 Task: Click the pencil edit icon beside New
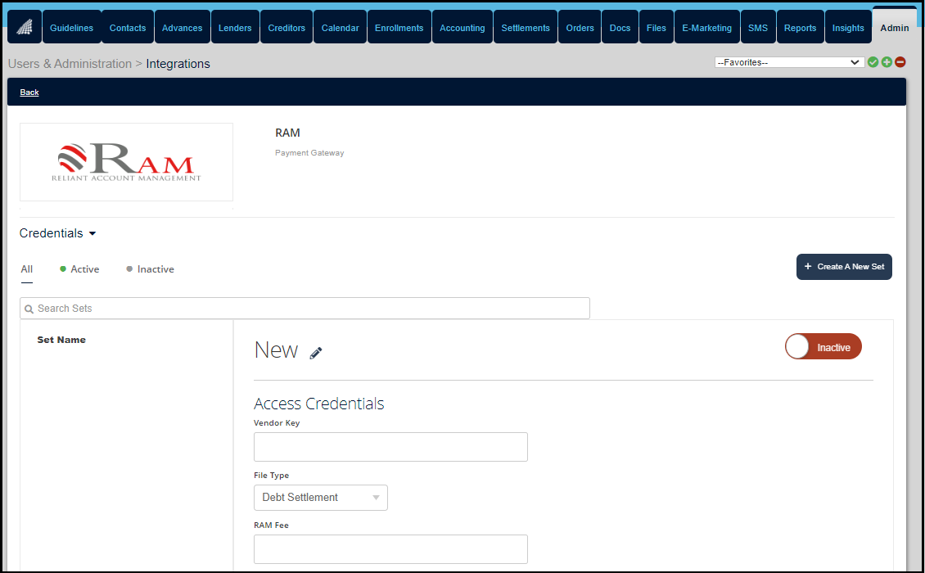[x=316, y=353]
